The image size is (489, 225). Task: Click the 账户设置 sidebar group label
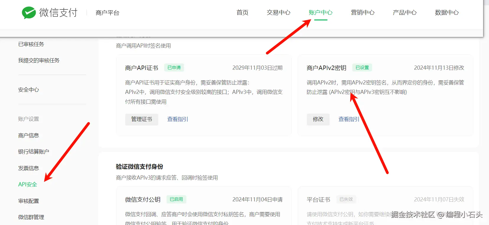click(x=28, y=119)
